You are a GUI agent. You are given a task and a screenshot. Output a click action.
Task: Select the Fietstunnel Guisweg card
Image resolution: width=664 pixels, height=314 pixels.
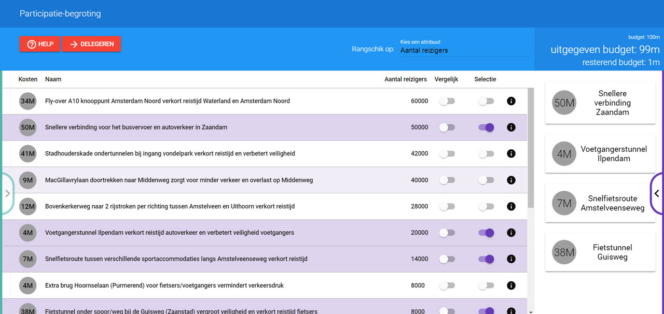tap(600, 252)
